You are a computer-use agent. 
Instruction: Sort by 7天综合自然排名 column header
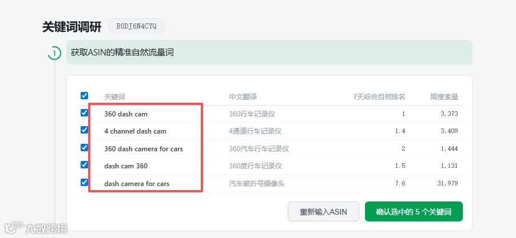pyautogui.click(x=379, y=96)
